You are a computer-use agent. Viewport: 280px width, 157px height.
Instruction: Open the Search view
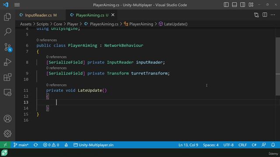[x=7, y=32]
